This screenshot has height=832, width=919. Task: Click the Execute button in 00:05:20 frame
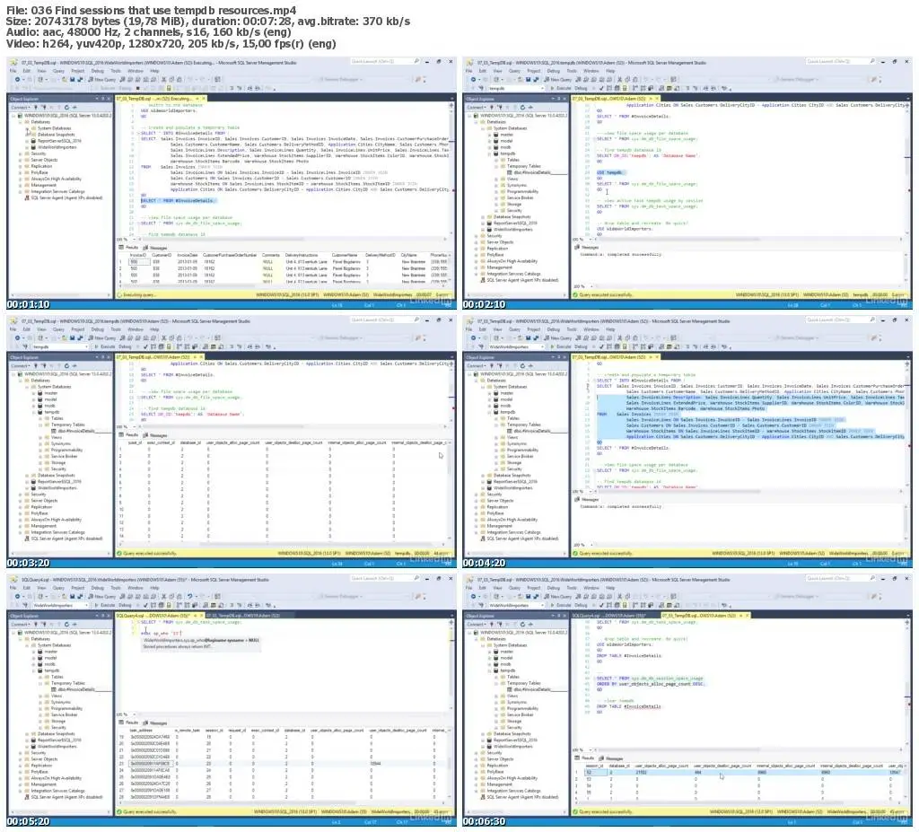pos(106,605)
